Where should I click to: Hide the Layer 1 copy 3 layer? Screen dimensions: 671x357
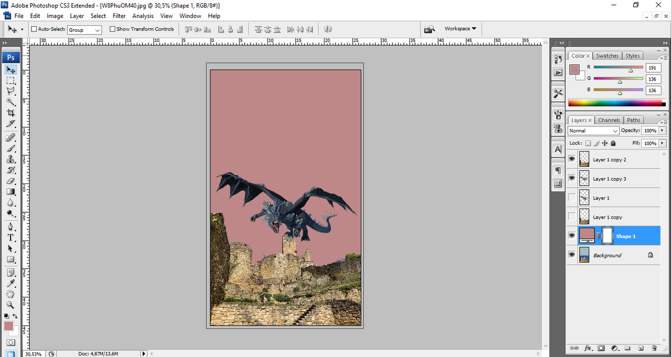tap(571, 179)
